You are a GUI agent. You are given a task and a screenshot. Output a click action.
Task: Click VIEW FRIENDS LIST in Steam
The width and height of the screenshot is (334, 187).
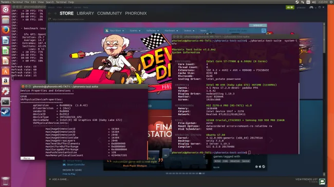pos(306,179)
